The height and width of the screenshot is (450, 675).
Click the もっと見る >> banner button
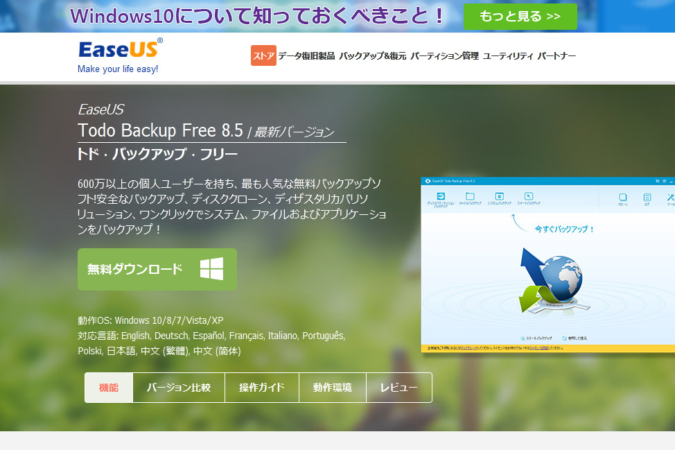click(x=520, y=17)
